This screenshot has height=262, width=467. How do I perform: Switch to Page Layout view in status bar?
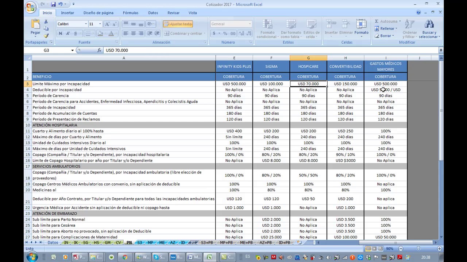point(374,249)
